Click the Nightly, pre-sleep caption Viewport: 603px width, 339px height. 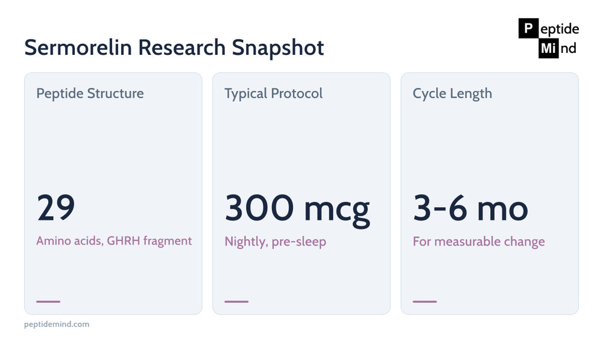tap(276, 241)
